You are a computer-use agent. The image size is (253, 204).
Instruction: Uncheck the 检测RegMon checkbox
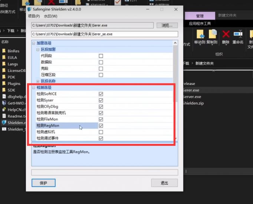101,126
